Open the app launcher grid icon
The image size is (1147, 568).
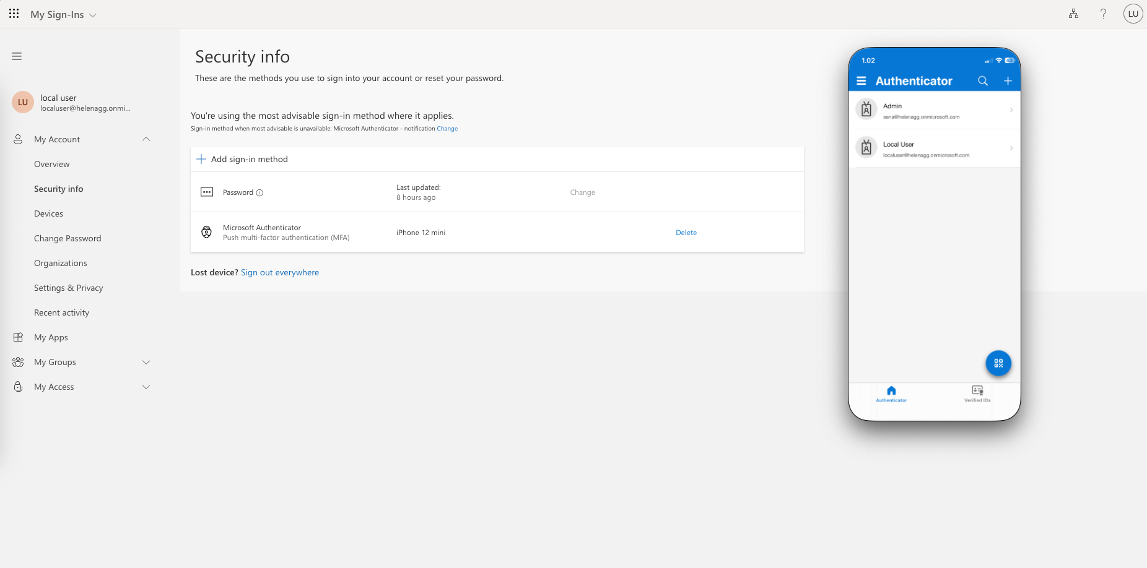pos(14,14)
